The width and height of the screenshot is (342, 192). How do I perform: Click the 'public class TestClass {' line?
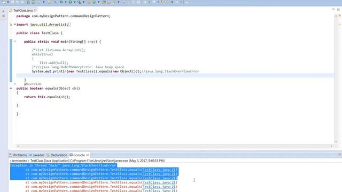(x=40, y=33)
